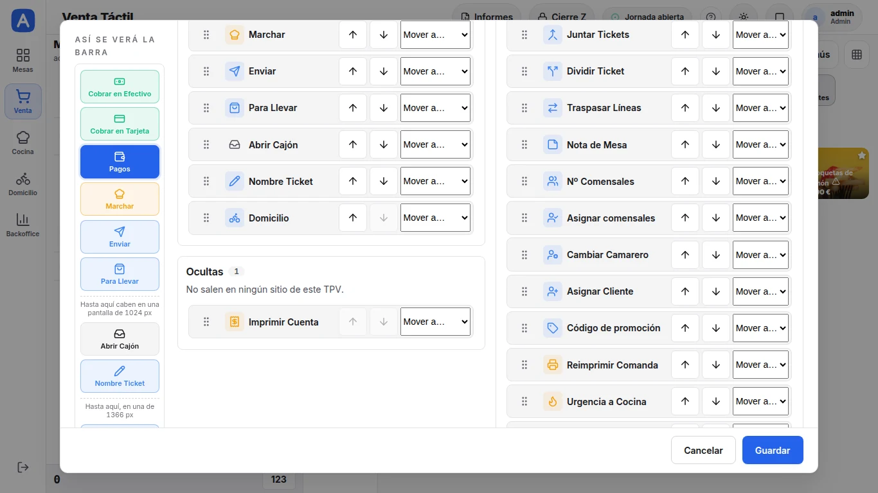Move Código de promoción down
This screenshot has width=878, height=493.
click(716, 328)
